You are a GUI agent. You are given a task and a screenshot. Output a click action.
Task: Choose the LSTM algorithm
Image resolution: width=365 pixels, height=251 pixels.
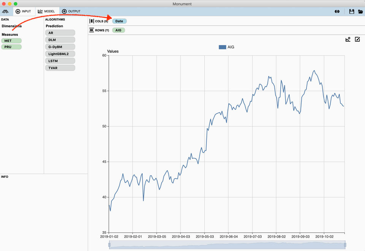60,61
